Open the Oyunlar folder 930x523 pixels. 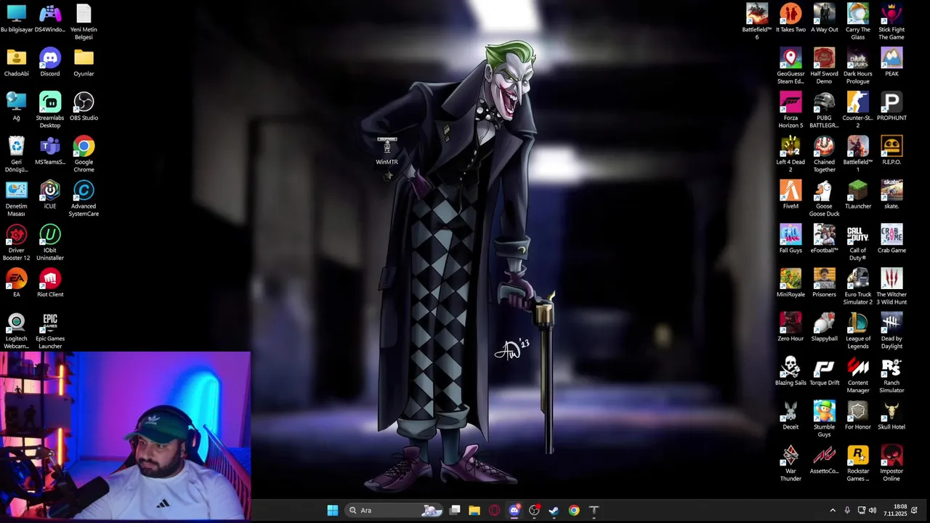pyautogui.click(x=84, y=63)
